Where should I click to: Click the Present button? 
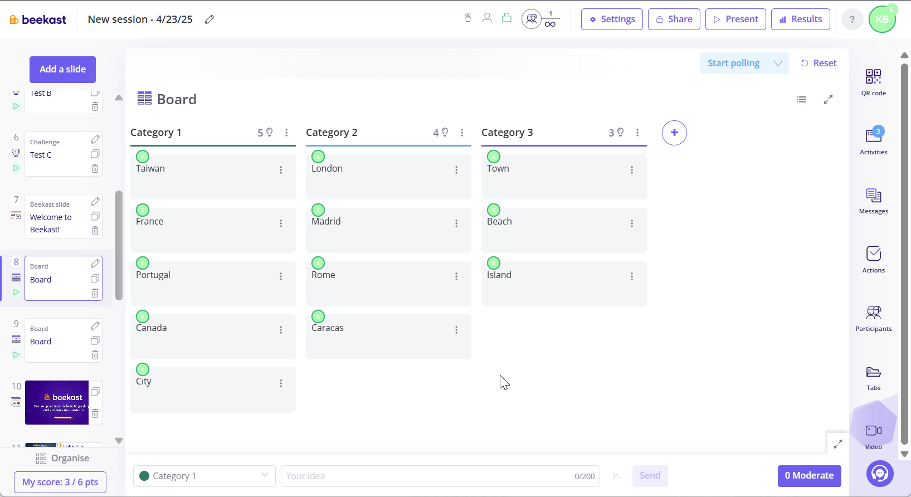coord(735,19)
